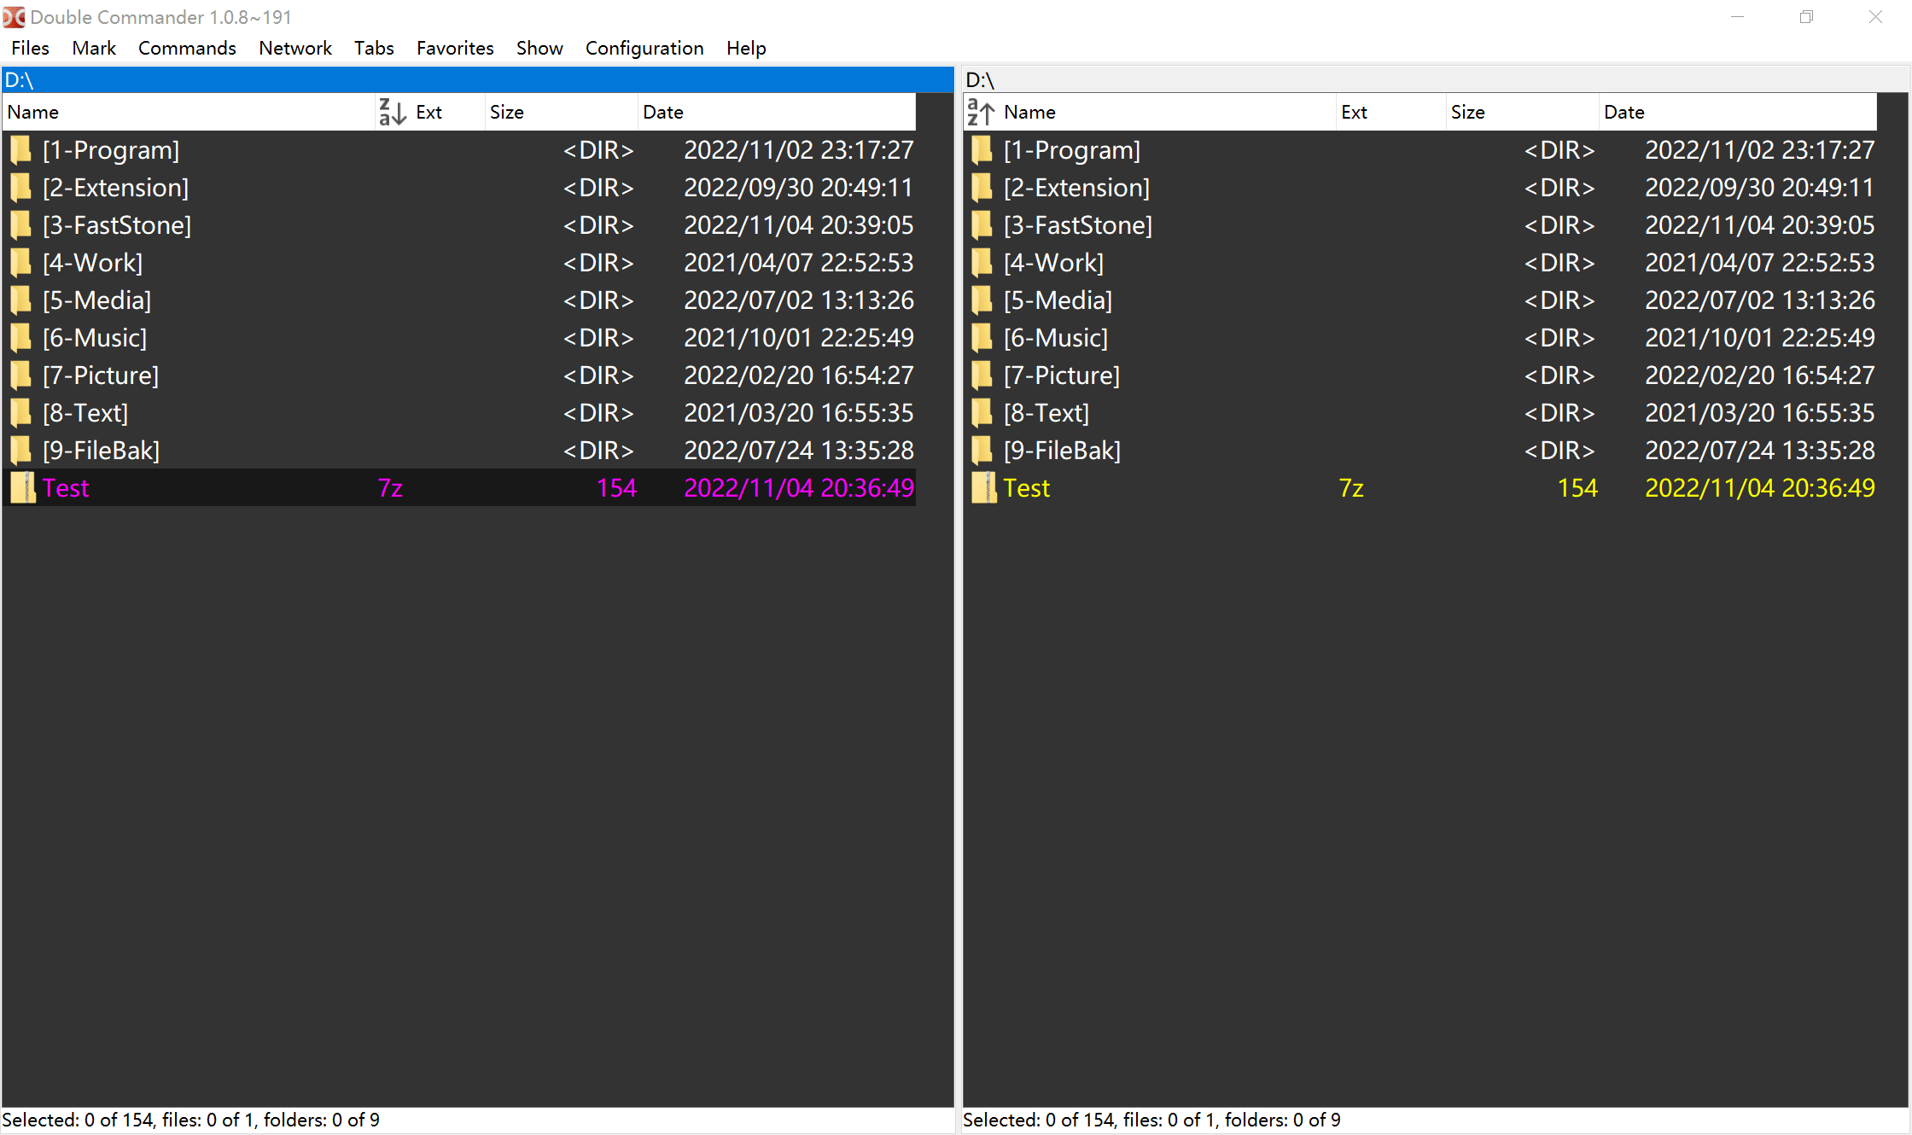Screen dimensions: 1912x1135
Task: Click the folder icon for [1-Program] in left panel
Action: 21,150
